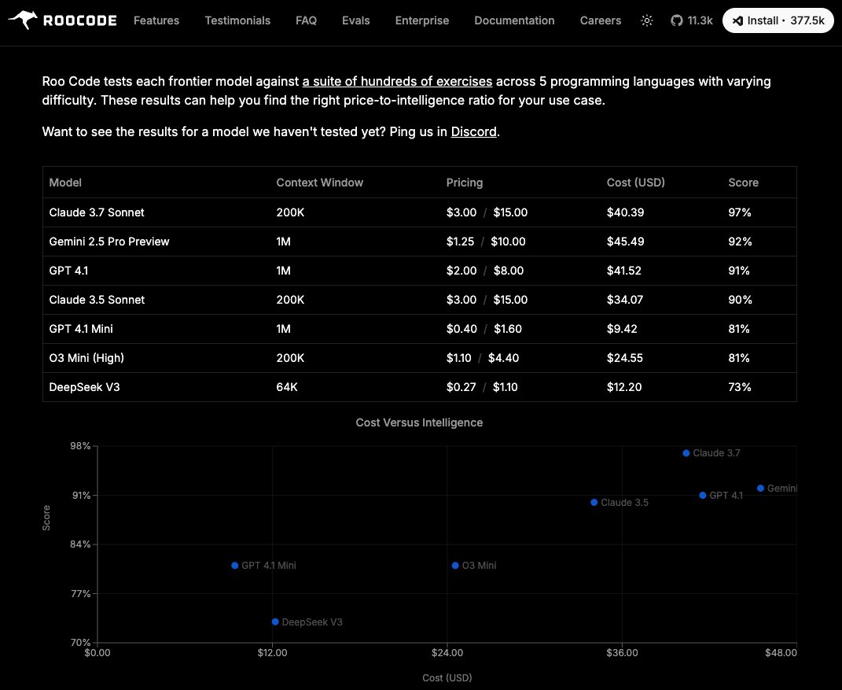This screenshot has height=690, width=842.
Task: Click the 92% score cell
Action: (x=740, y=242)
